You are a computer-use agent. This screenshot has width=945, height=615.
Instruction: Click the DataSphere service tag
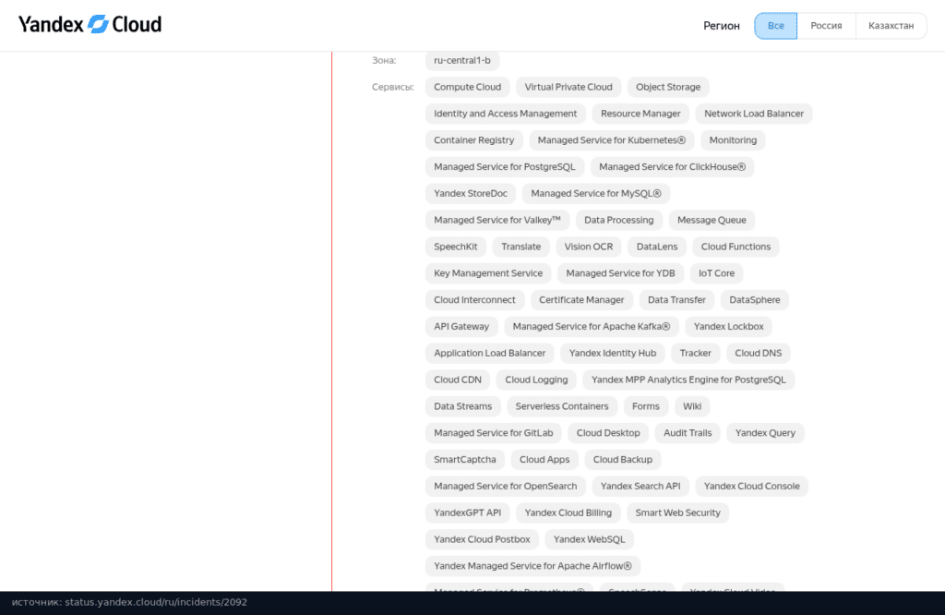(755, 300)
